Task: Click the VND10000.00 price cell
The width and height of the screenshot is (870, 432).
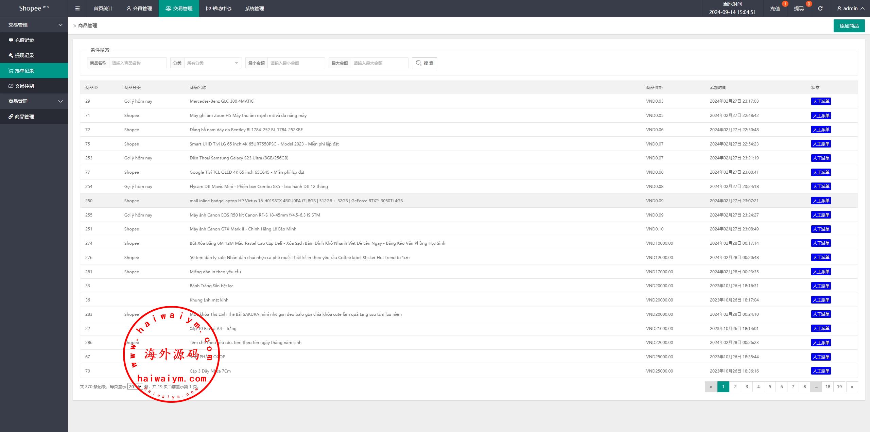Action: (x=659, y=243)
